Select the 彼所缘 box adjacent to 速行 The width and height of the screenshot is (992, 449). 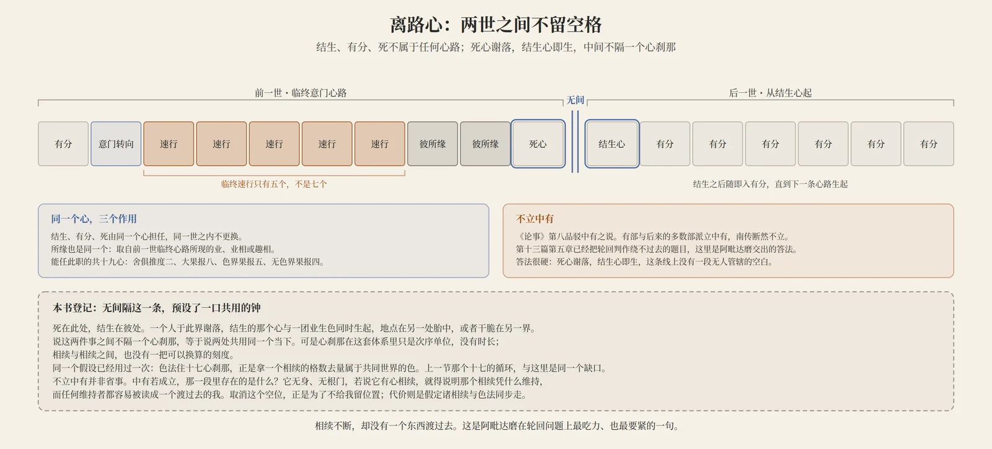(433, 144)
